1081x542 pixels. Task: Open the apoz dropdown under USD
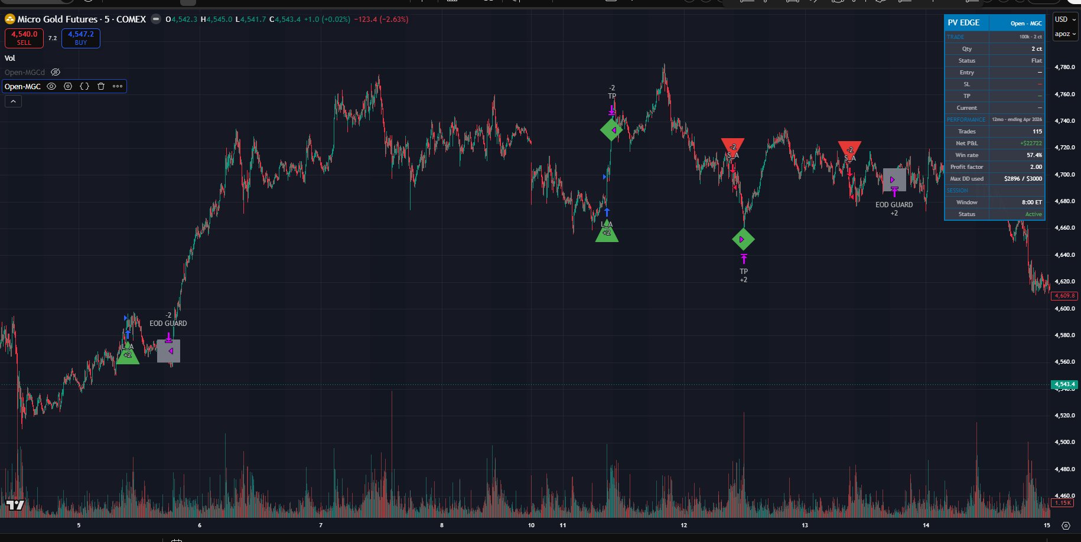pos(1066,34)
